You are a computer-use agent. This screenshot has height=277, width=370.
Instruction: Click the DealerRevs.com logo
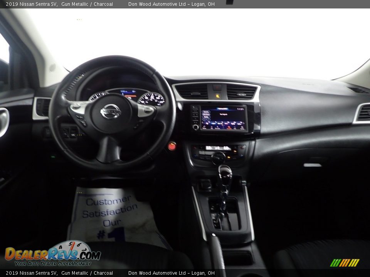52,254
